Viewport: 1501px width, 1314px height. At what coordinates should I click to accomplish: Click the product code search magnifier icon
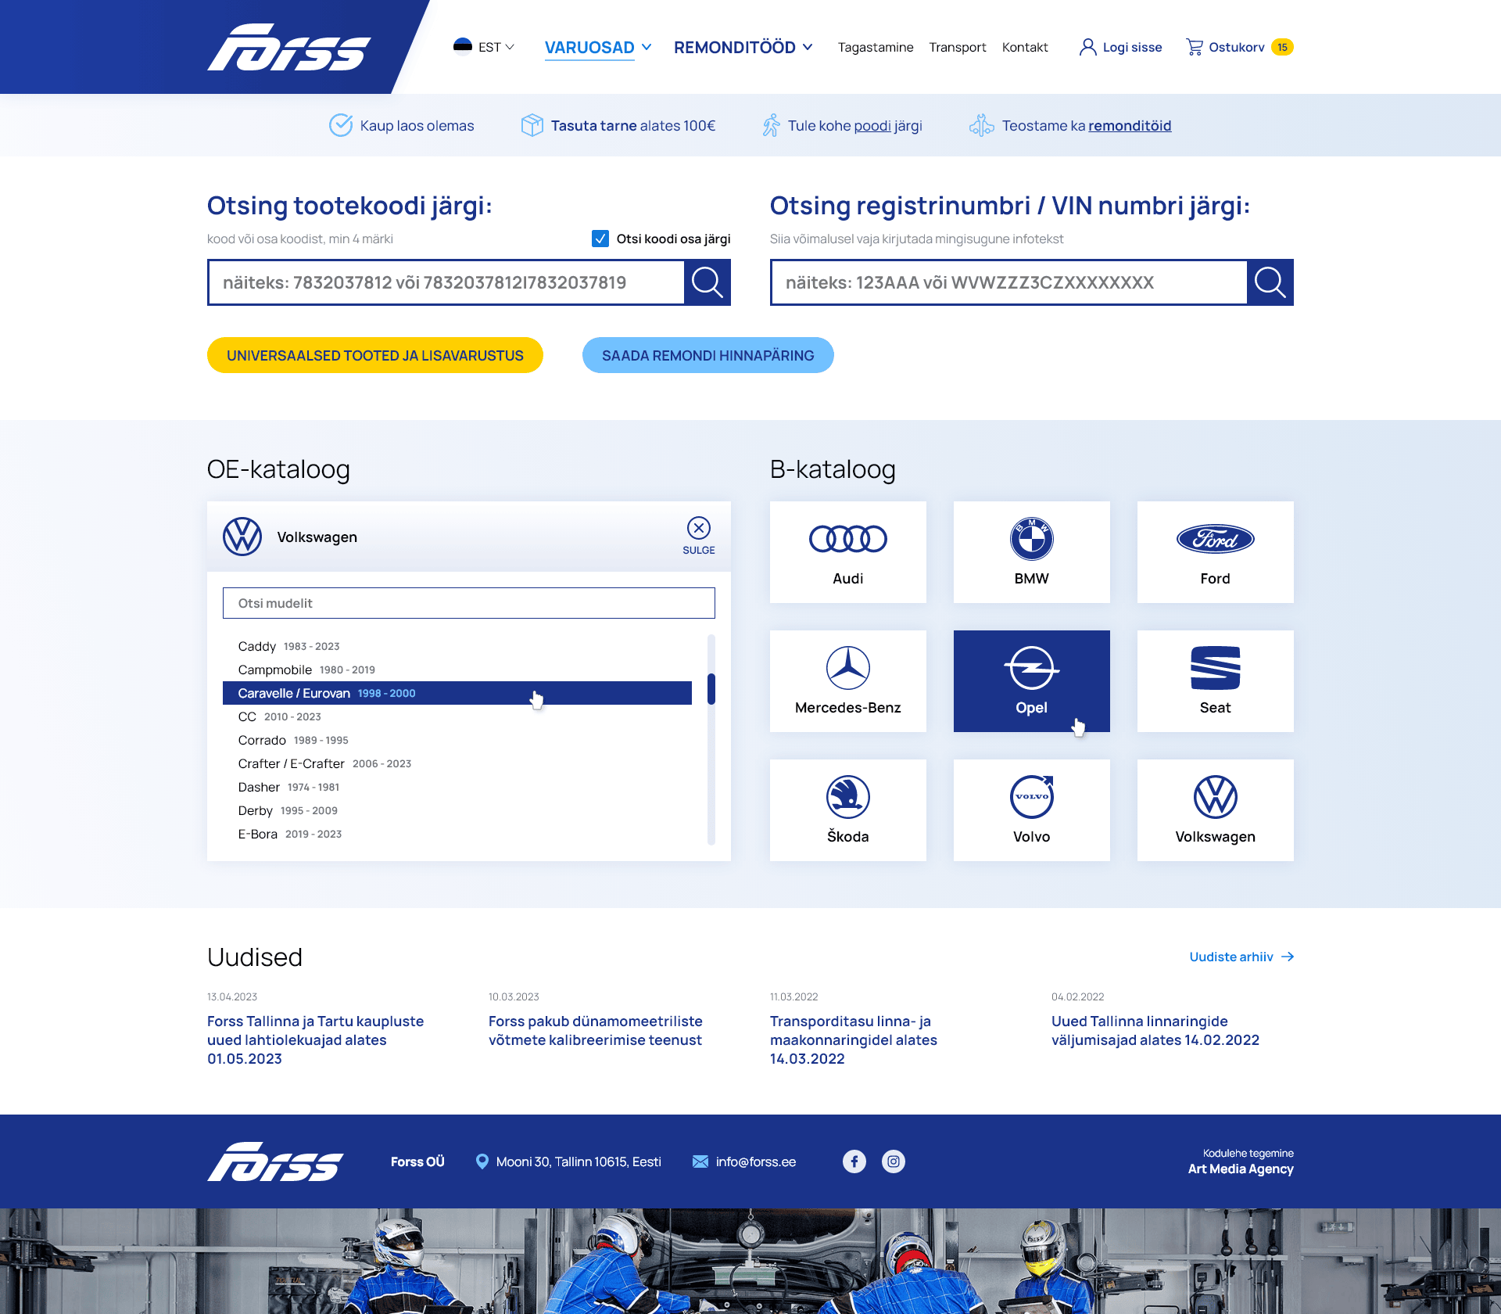click(x=707, y=282)
